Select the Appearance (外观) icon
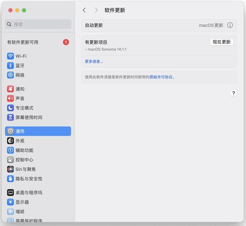Viewport: 246px width, 226px height. (x=10, y=141)
